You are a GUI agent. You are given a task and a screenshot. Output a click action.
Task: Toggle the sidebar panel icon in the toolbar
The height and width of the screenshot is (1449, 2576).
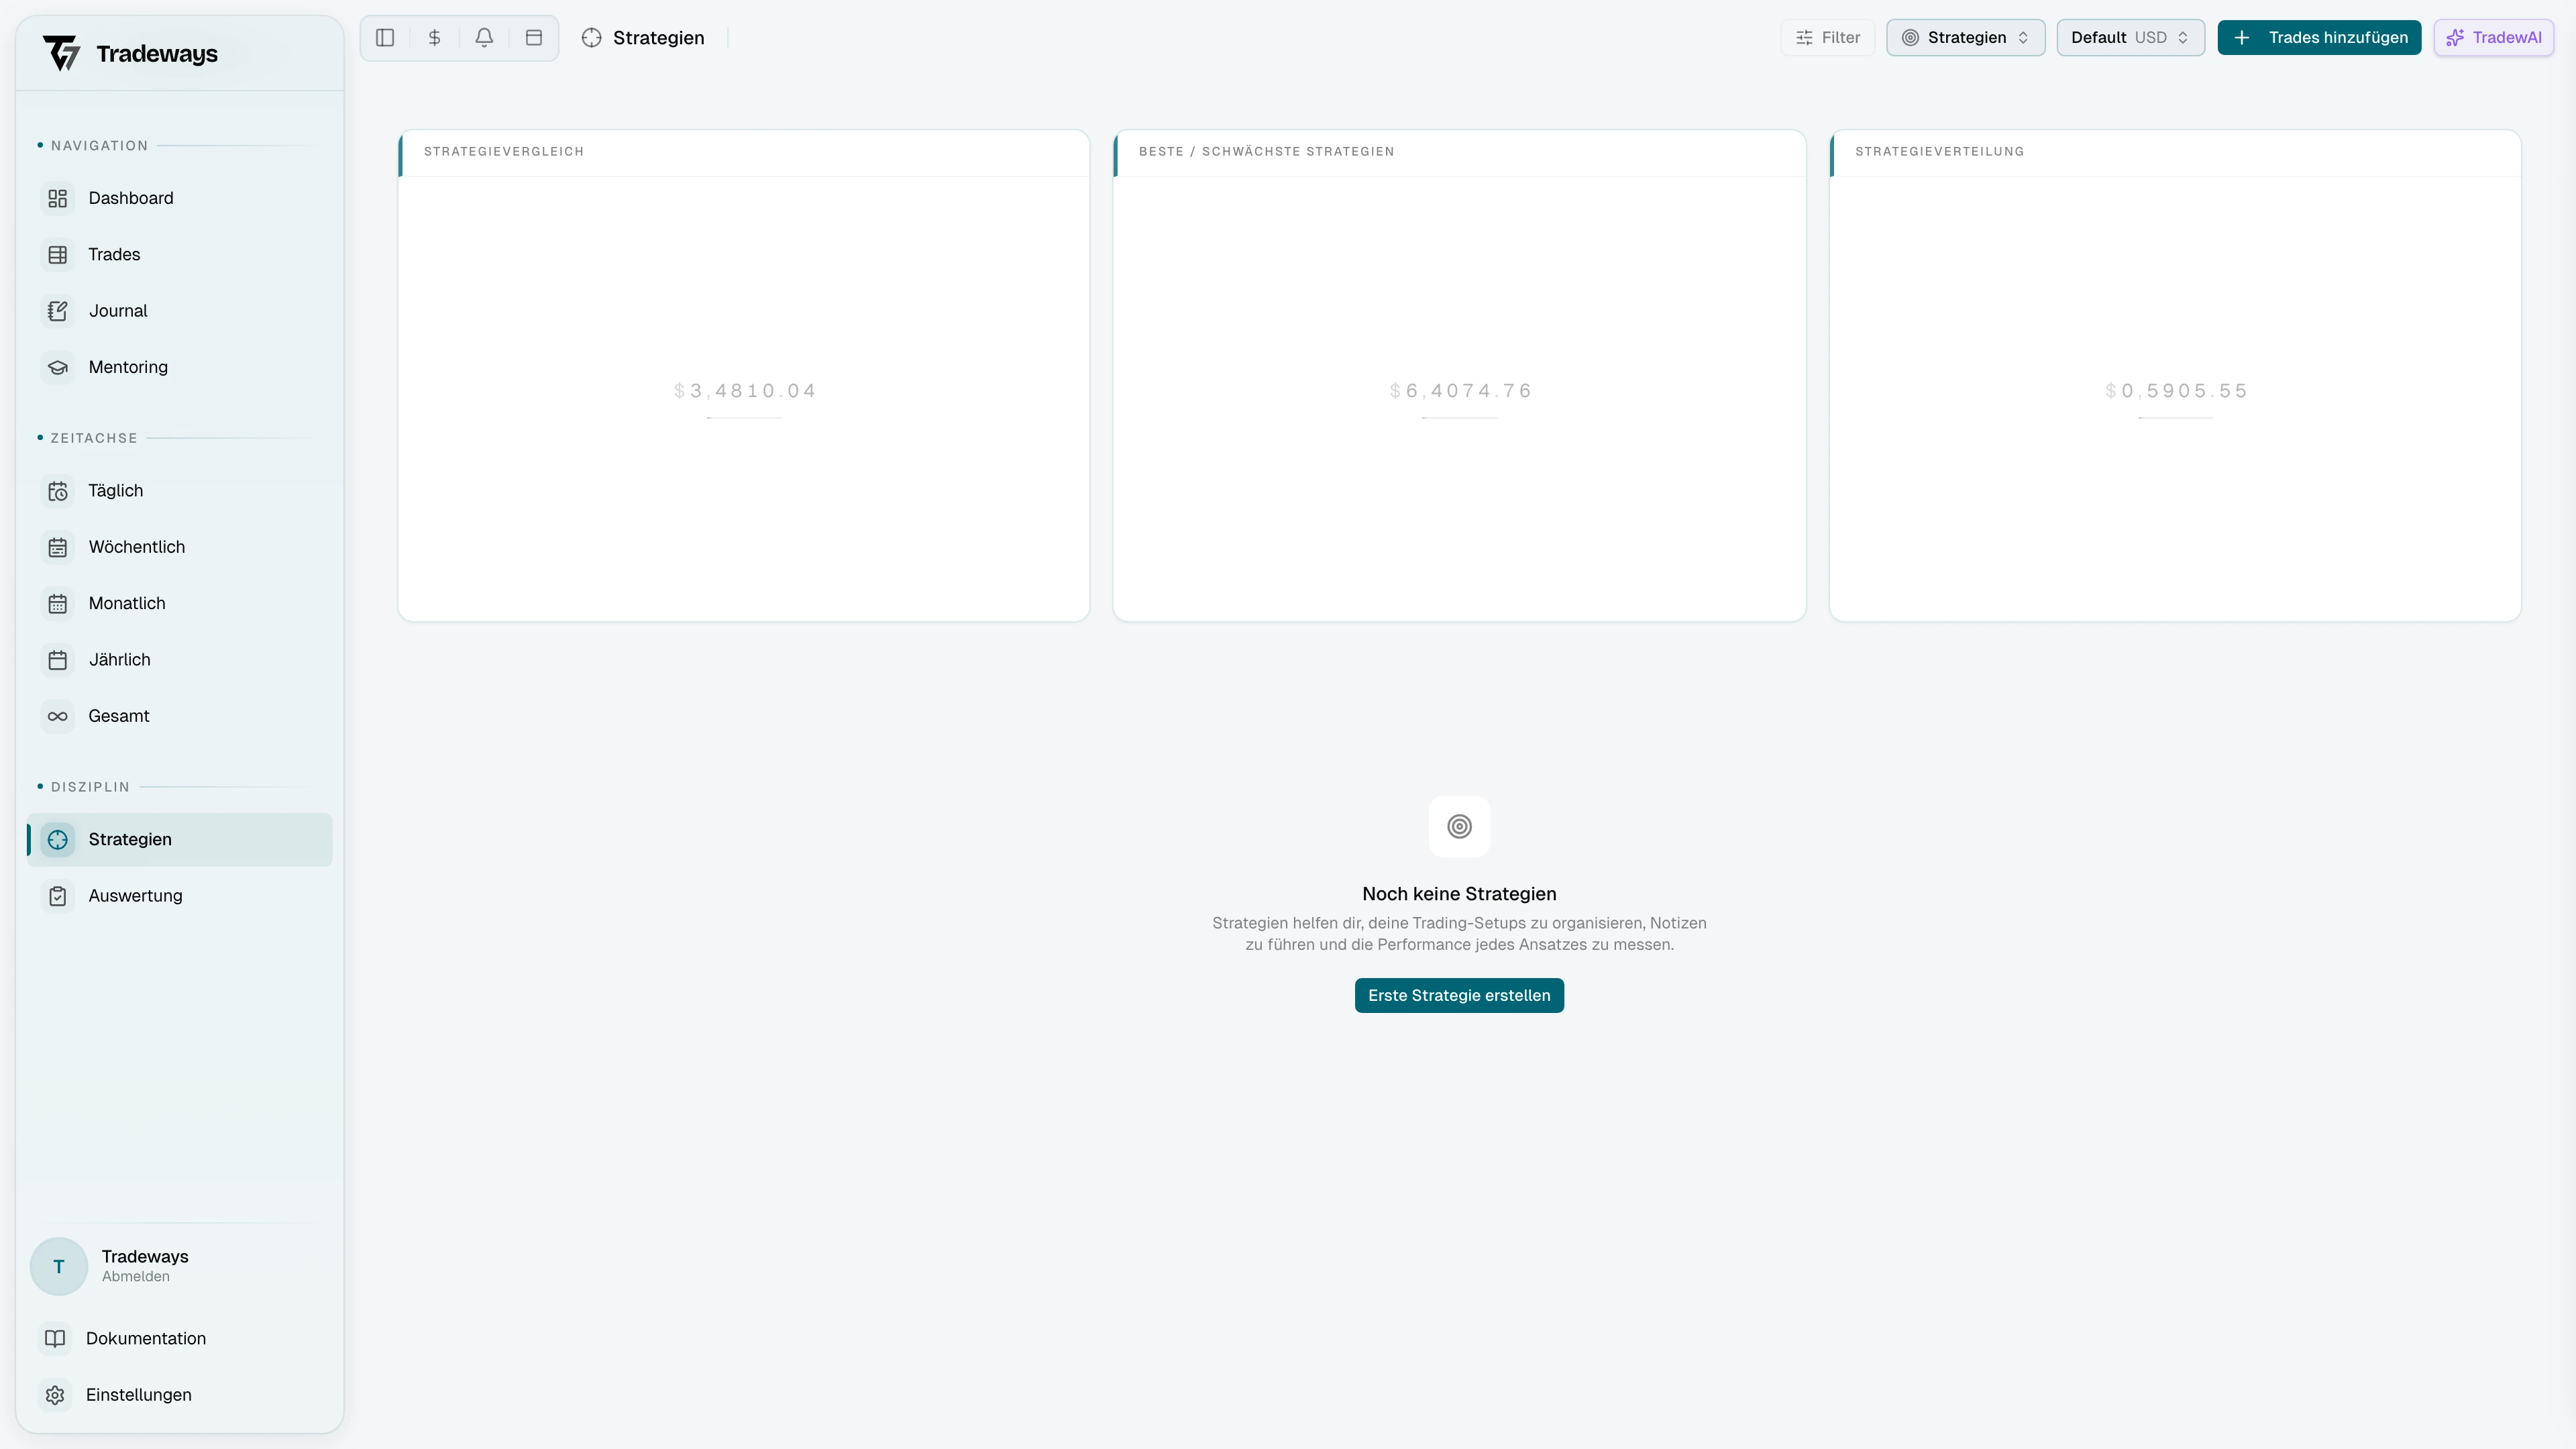[385, 37]
